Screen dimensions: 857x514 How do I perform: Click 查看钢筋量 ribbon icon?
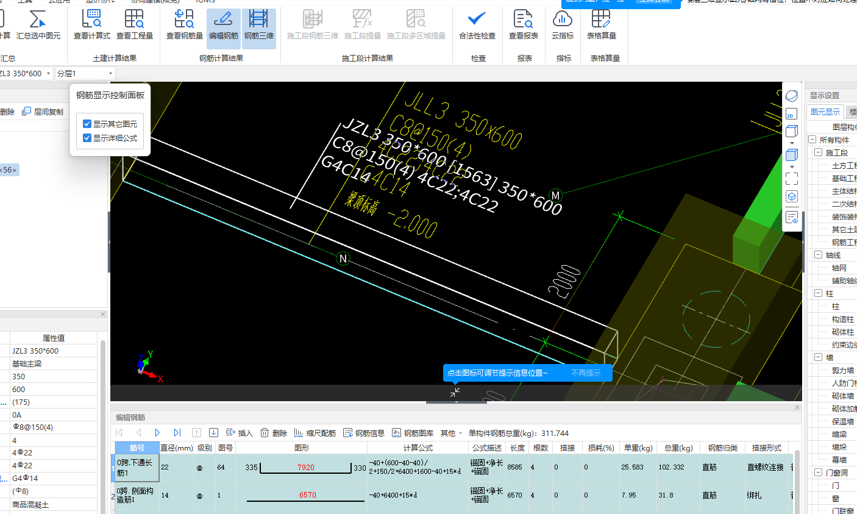tap(185, 24)
